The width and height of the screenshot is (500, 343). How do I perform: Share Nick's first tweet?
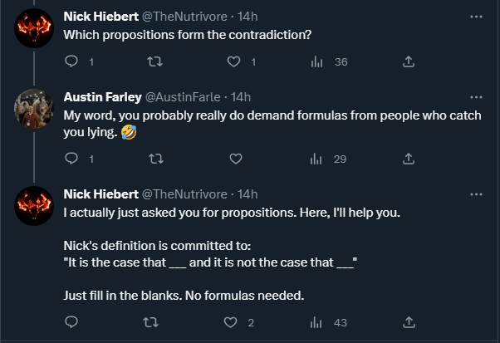click(x=408, y=61)
